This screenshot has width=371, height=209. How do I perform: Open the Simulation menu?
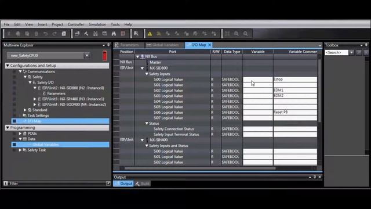97,24
